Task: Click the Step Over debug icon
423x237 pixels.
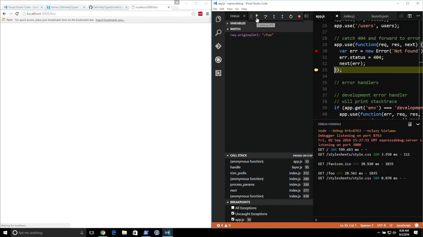Action: 265,16
